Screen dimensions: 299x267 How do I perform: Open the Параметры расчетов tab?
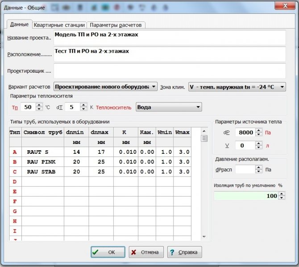[x=116, y=25]
